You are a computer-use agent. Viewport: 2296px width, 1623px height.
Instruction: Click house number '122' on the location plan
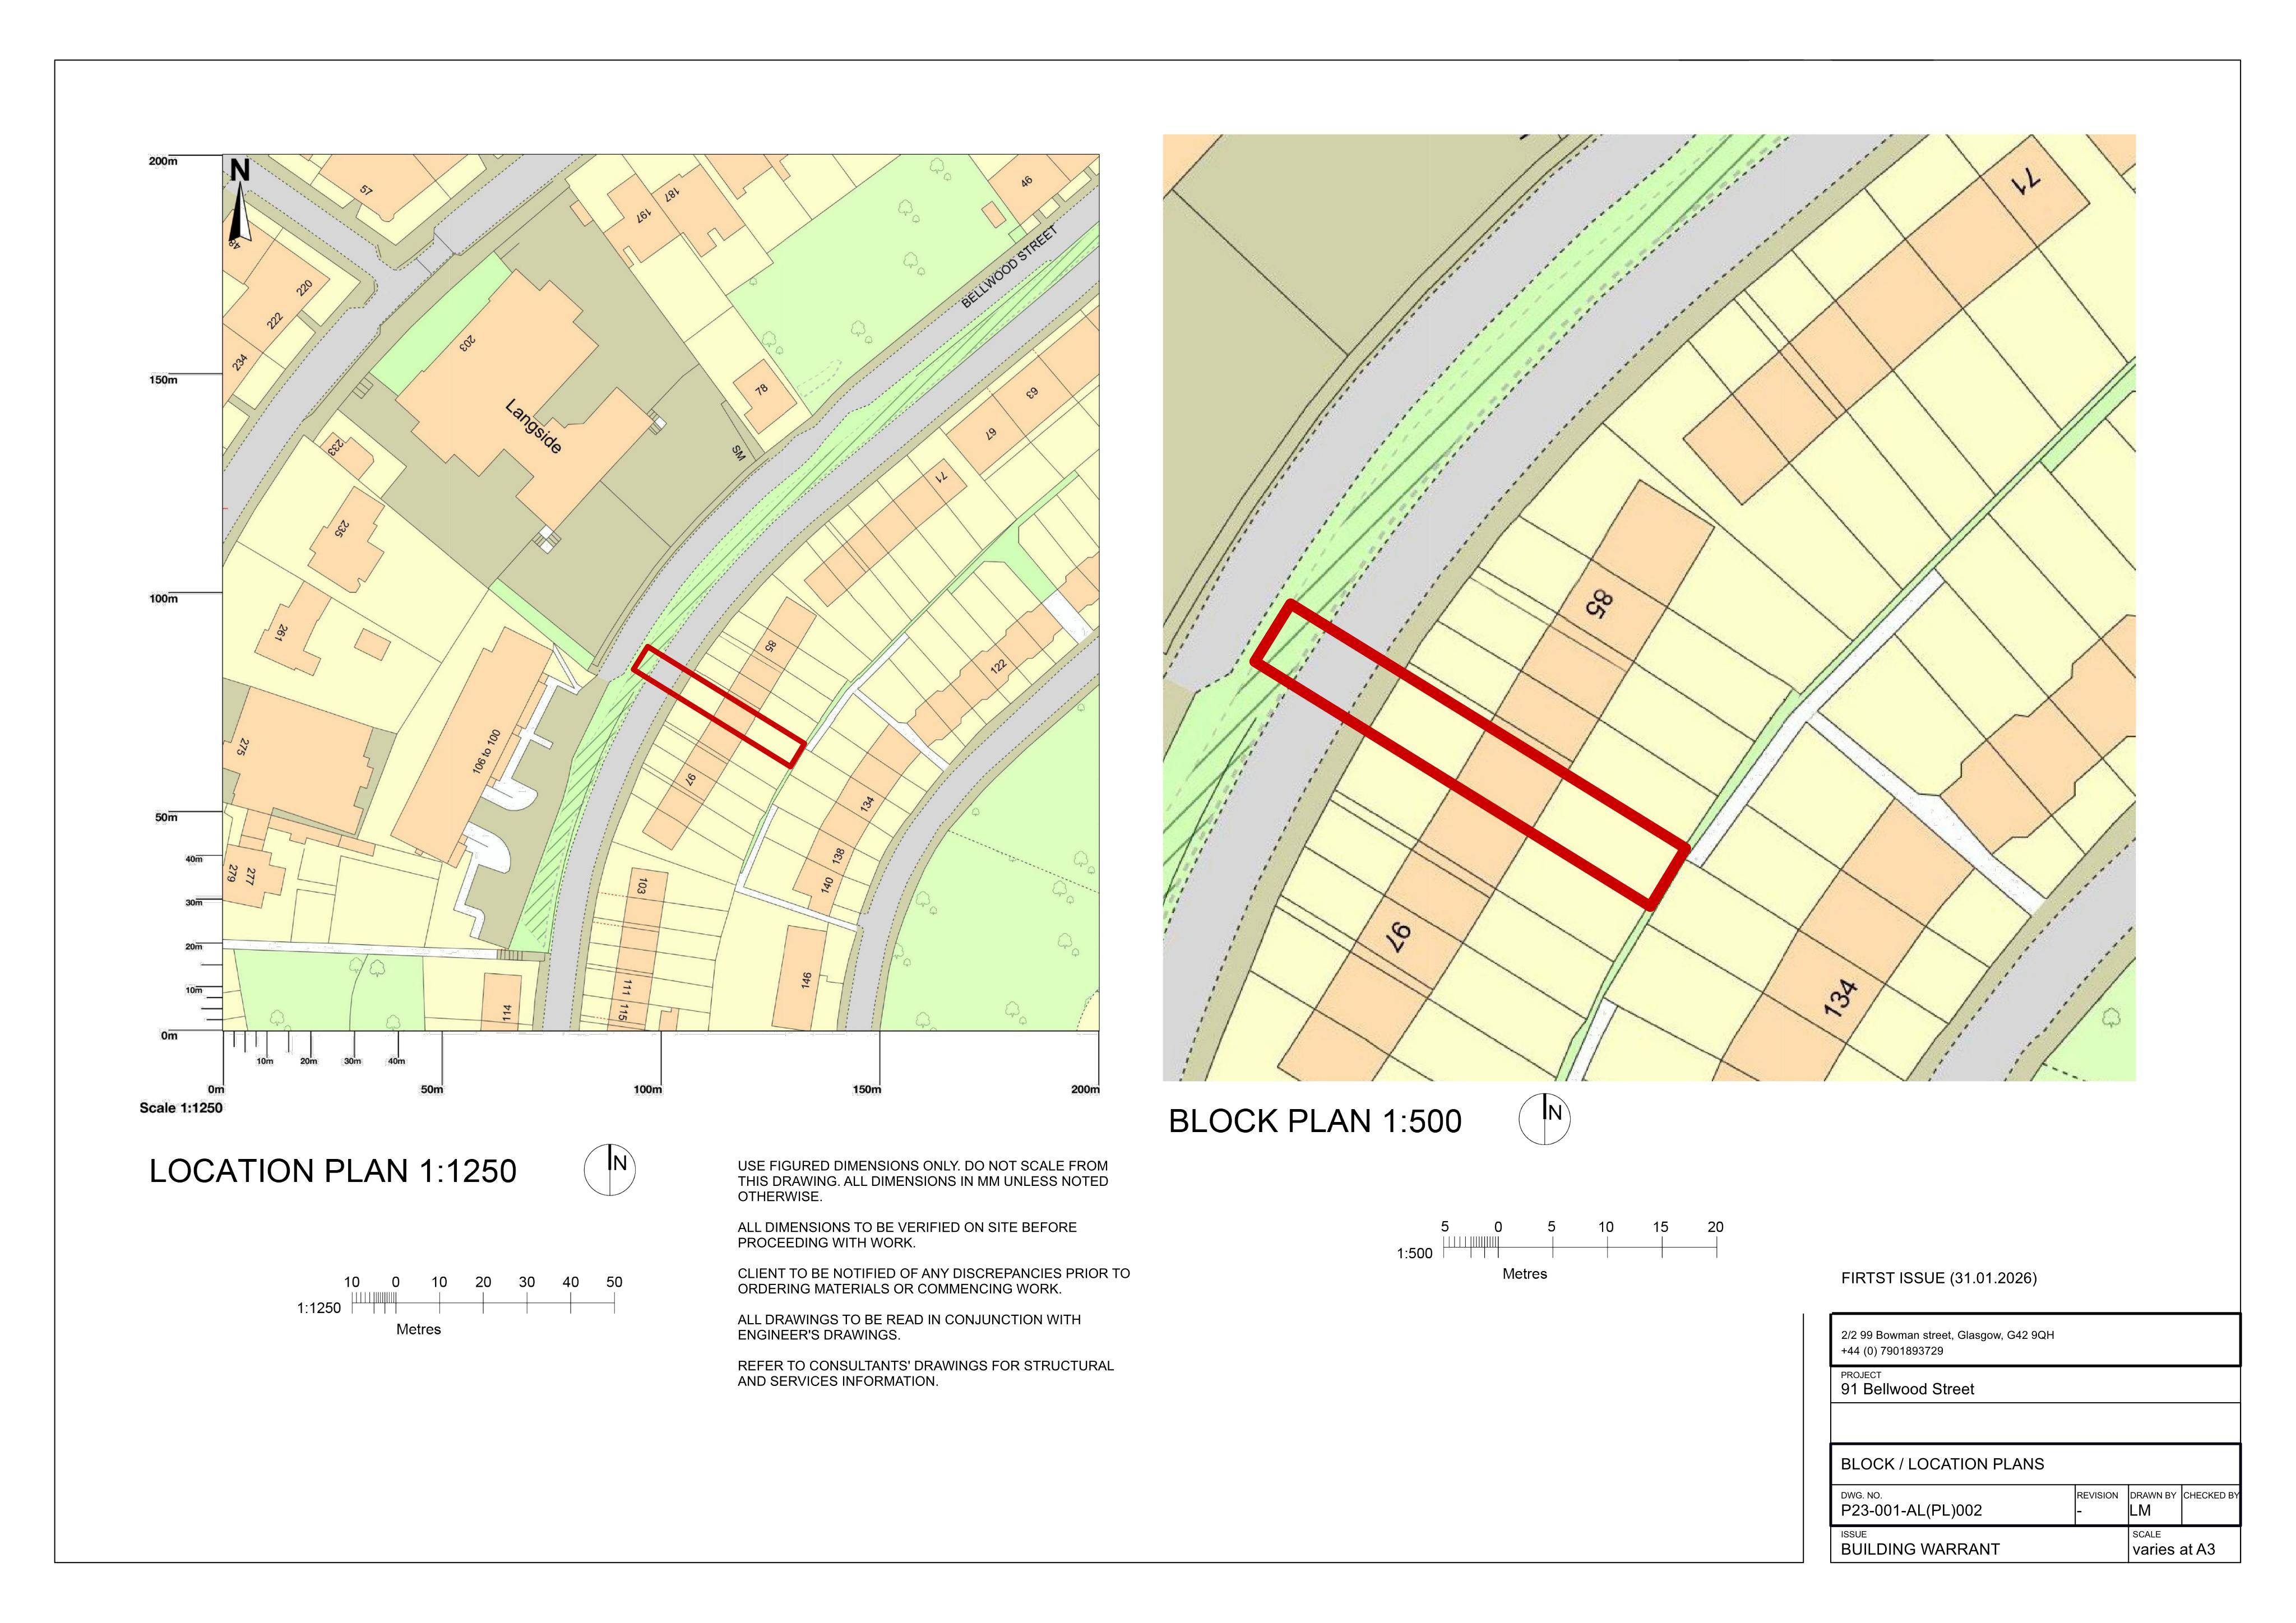coord(998,666)
